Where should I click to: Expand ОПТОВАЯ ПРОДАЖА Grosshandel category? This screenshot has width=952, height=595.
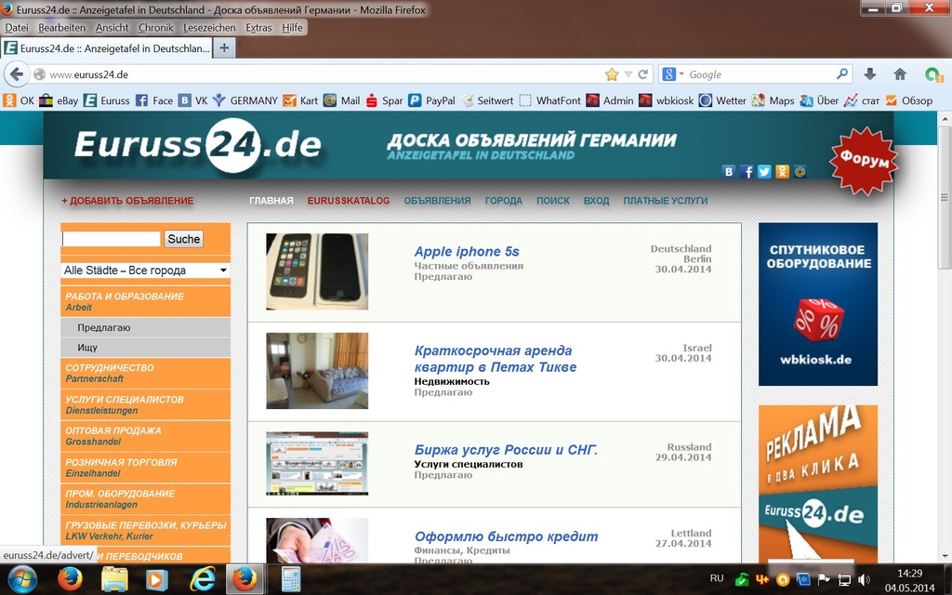146,436
